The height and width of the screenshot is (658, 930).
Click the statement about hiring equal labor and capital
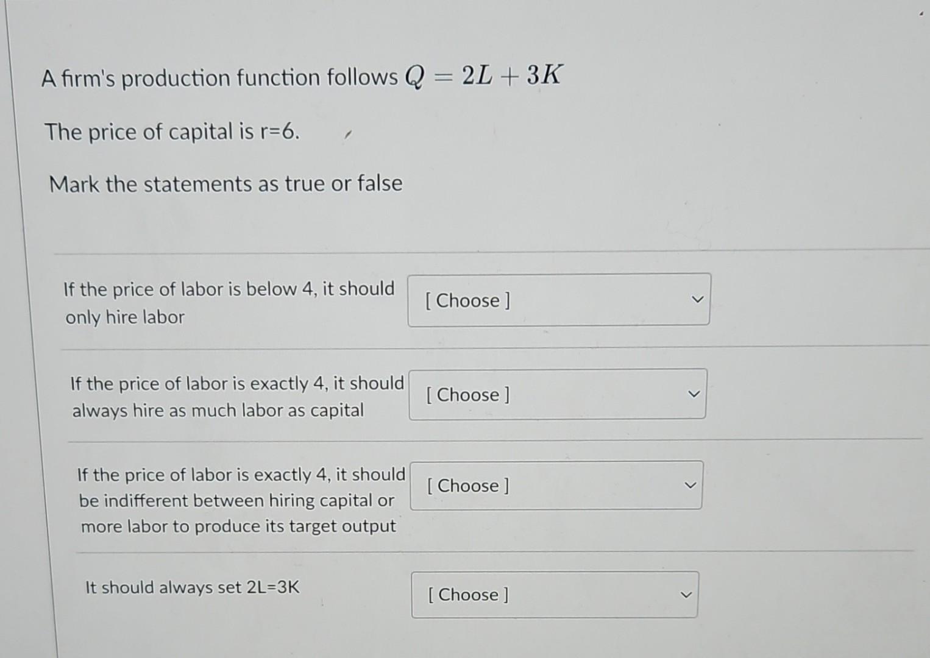pyautogui.click(x=236, y=397)
